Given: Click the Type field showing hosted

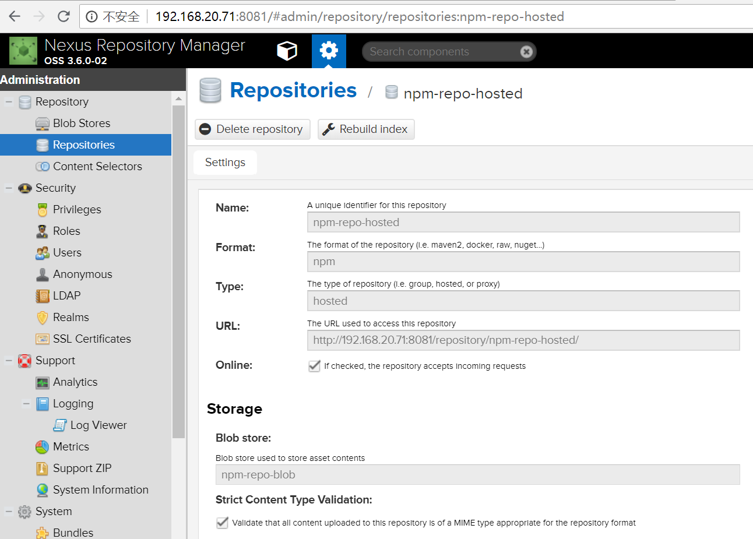Looking at the screenshot, I should [x=523, y=301].
